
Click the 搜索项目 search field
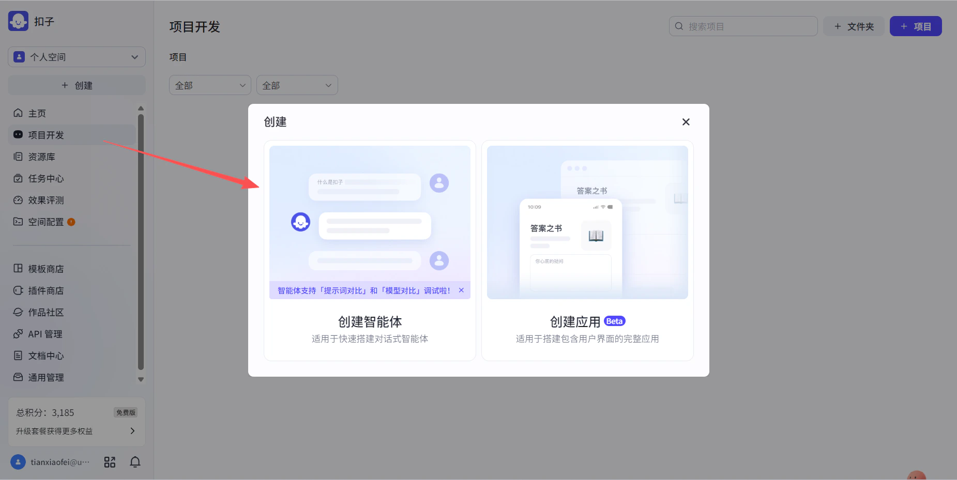click(742, 26)
